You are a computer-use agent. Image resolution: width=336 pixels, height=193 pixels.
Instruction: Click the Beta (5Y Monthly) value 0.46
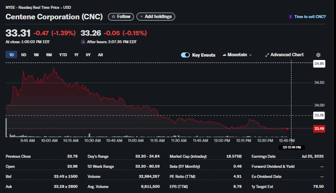(237, 167)
